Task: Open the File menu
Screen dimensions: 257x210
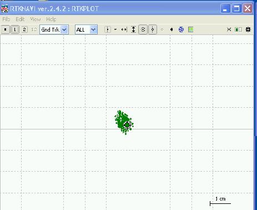Action: click(6, 19)
